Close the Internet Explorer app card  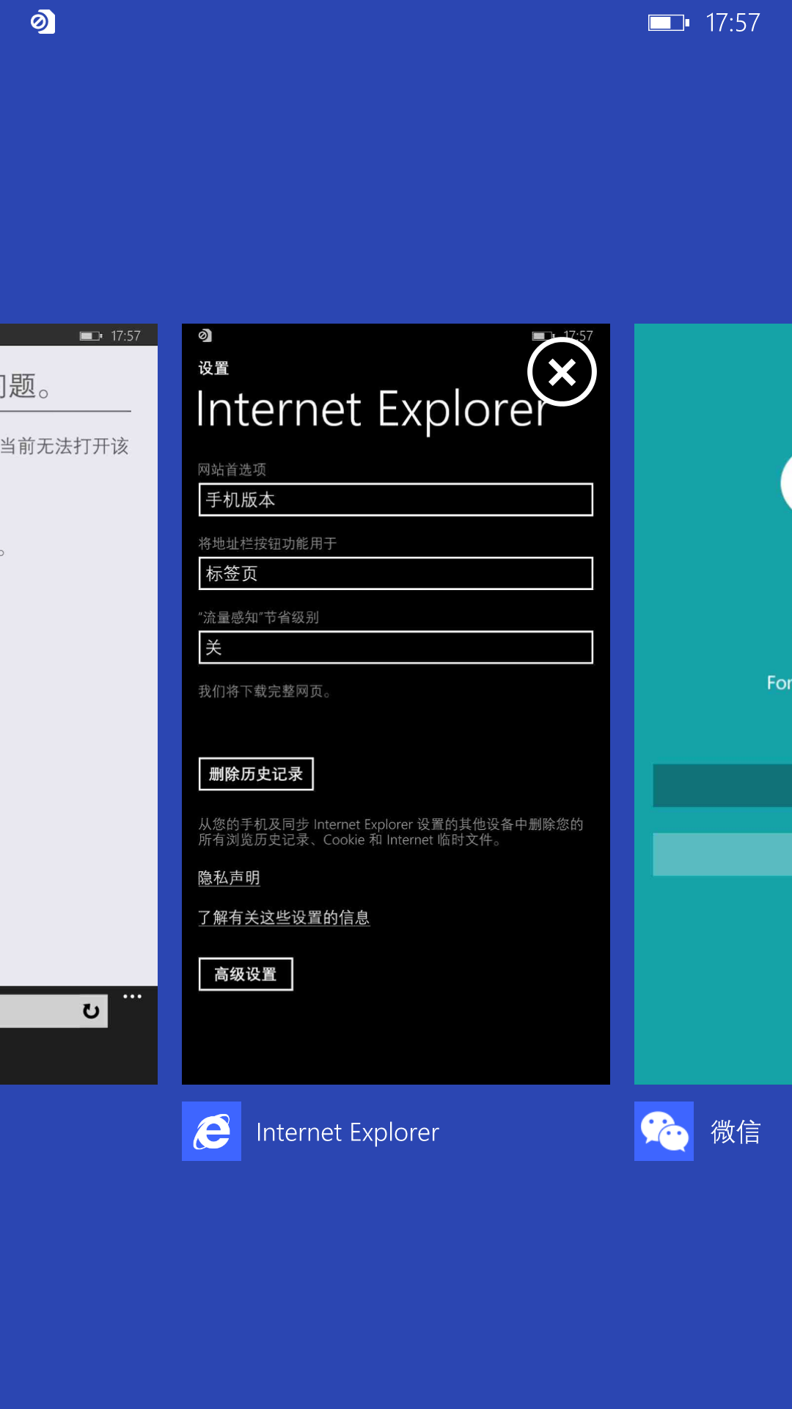(562, 372)
